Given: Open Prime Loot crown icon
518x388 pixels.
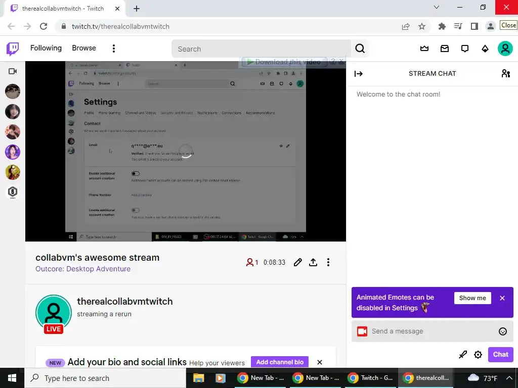Looking at the screenshot, I should (x=424, y=49).
